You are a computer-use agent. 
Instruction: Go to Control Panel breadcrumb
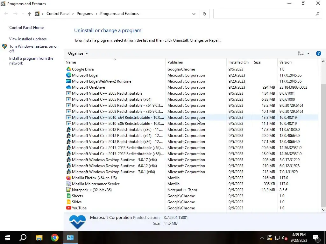pos(58,14)
